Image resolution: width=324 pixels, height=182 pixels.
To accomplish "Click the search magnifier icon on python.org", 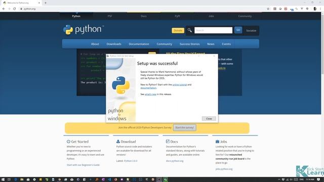I will pos(189,30).
